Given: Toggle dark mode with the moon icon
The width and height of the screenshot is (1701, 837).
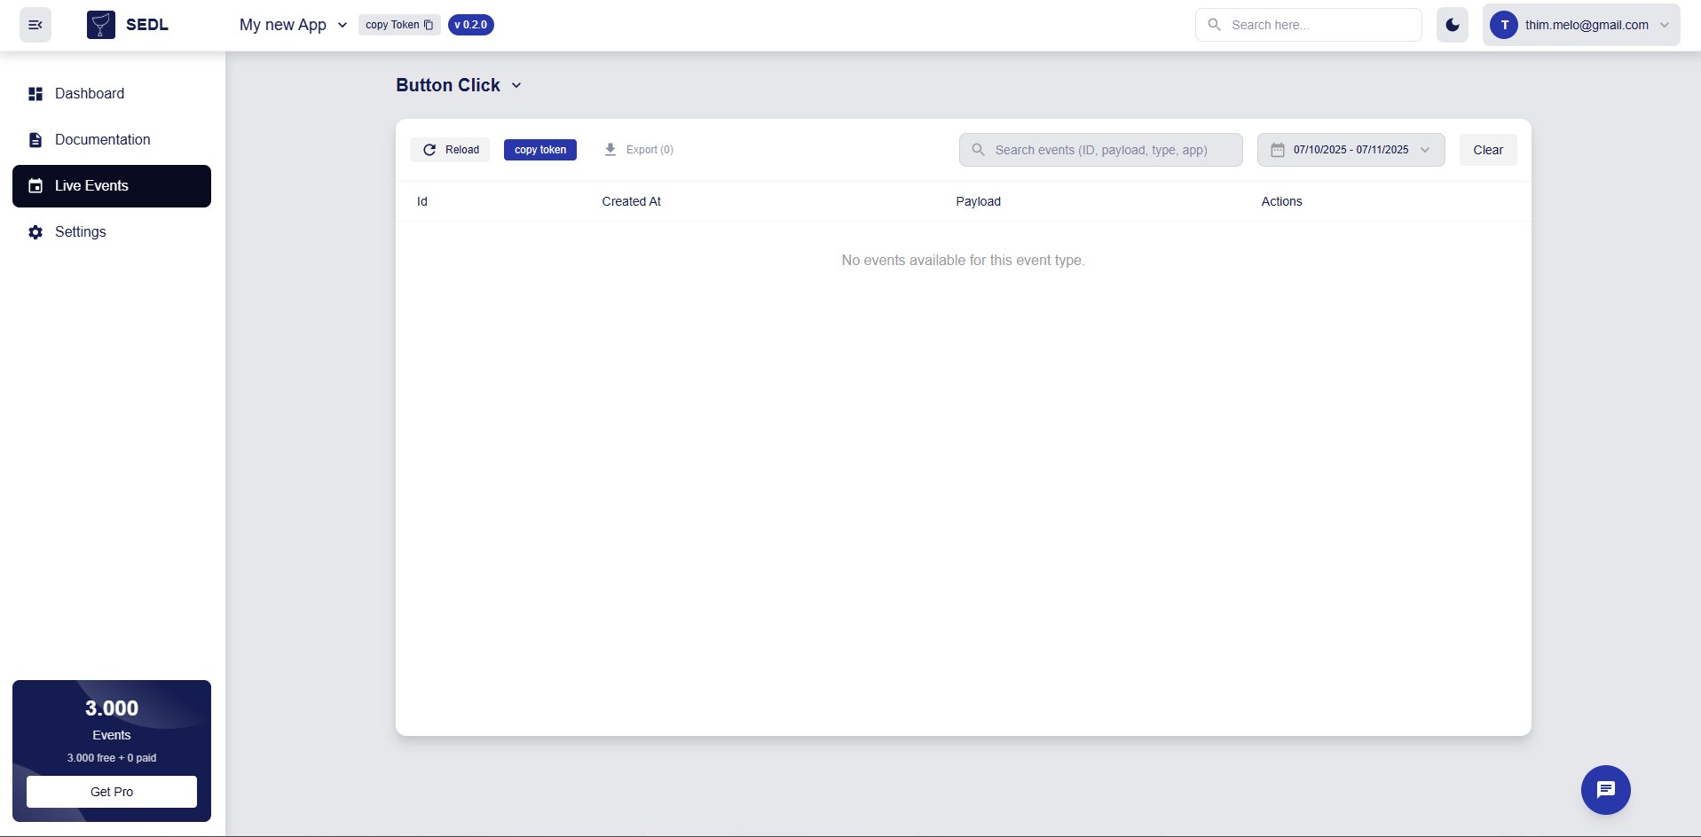Looking at the screenshot, I should click(x=1453, y=24).
